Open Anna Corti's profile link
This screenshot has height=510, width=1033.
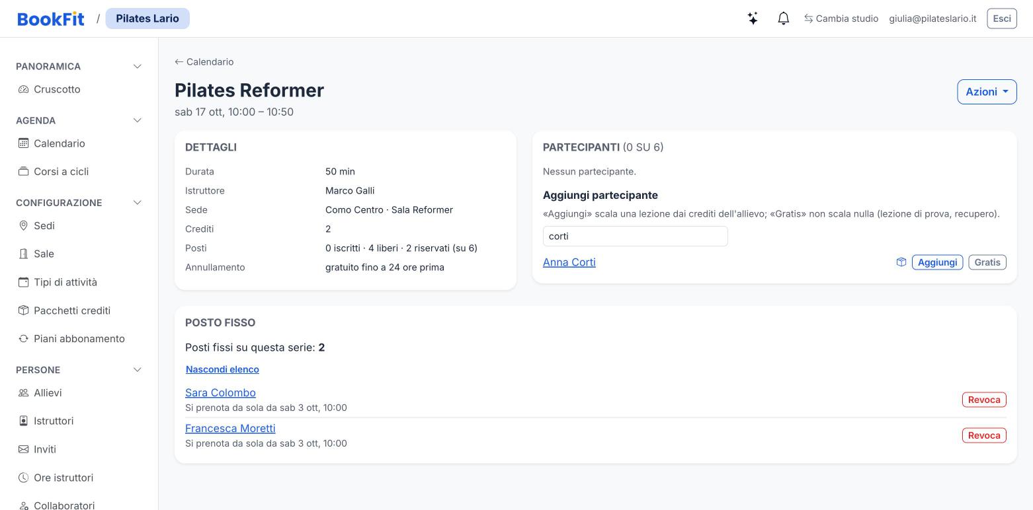[569, 262]
